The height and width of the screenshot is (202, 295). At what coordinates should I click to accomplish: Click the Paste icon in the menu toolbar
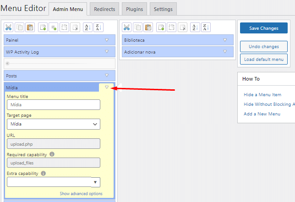tap(30, 27)
